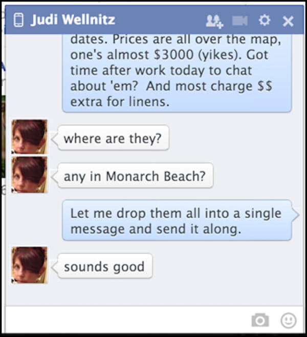The height and width of the screenshot is (337, 307).
Task: Click the page strip behind chat window
Action: point(3,138)
